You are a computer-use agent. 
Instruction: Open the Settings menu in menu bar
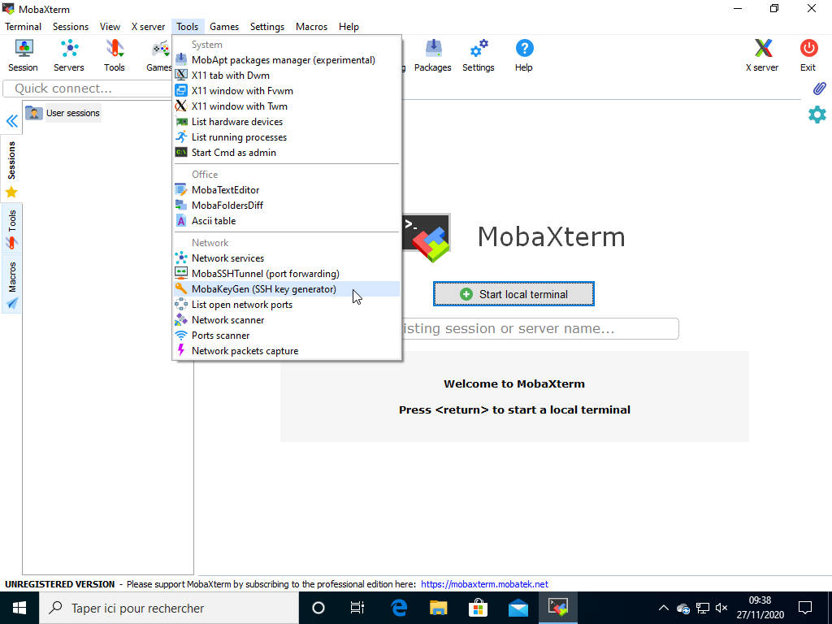(267, 27)
